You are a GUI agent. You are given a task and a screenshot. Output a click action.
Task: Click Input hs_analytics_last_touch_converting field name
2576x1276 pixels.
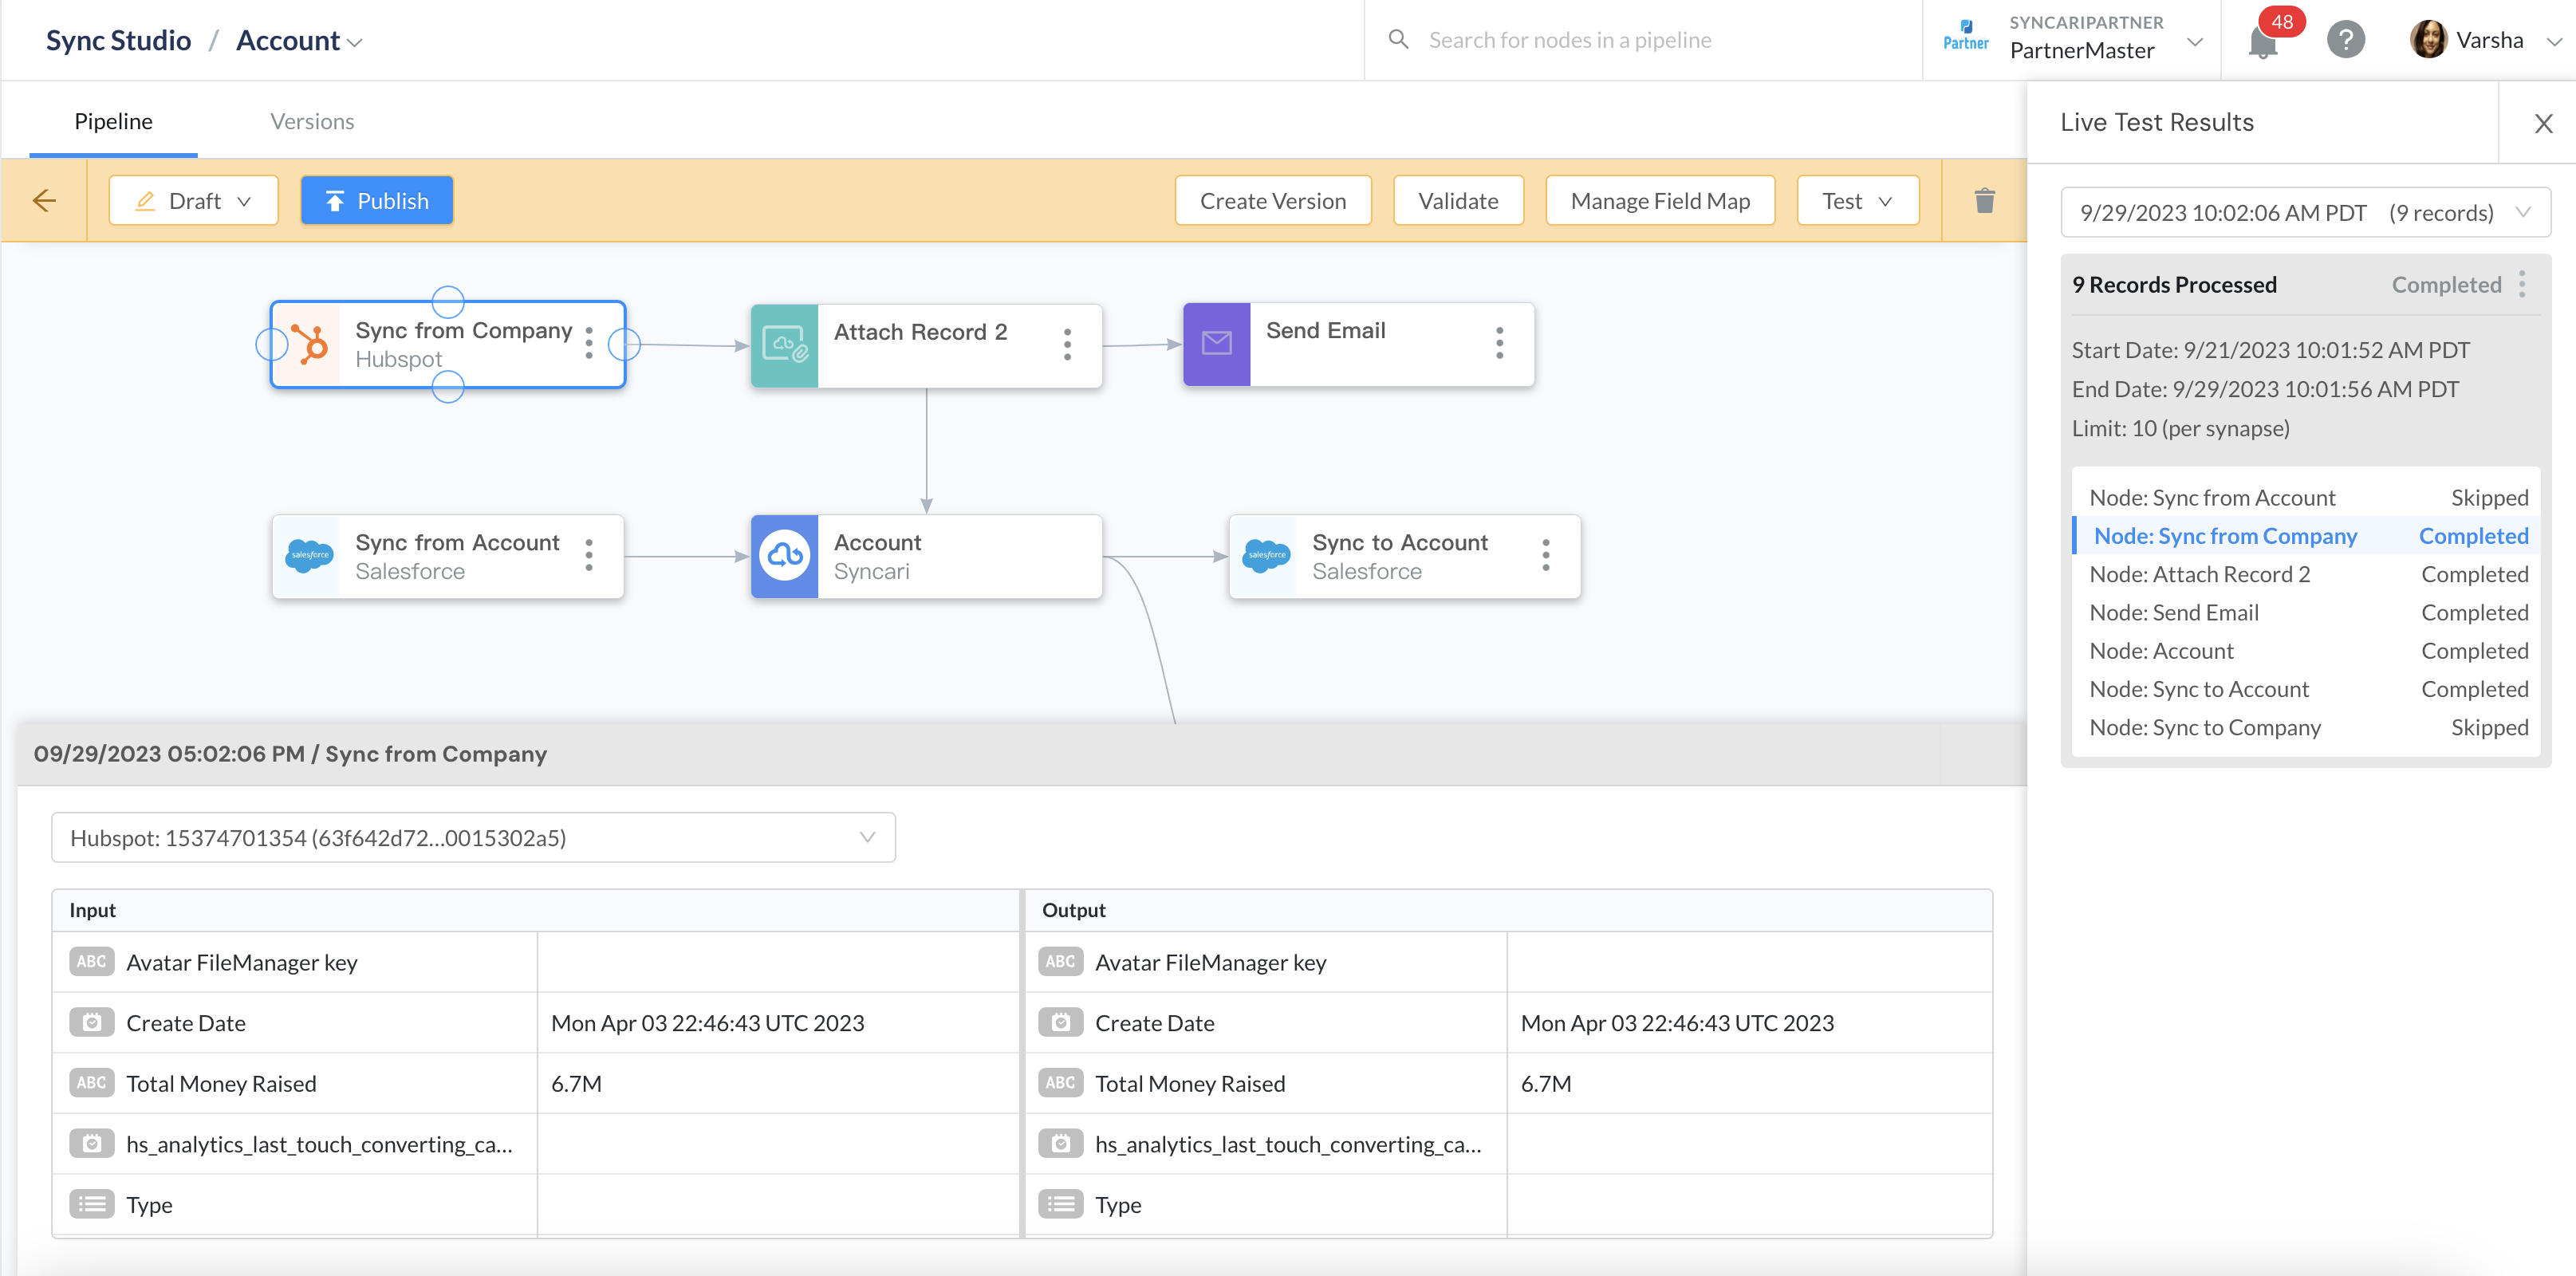(319, 1144)
